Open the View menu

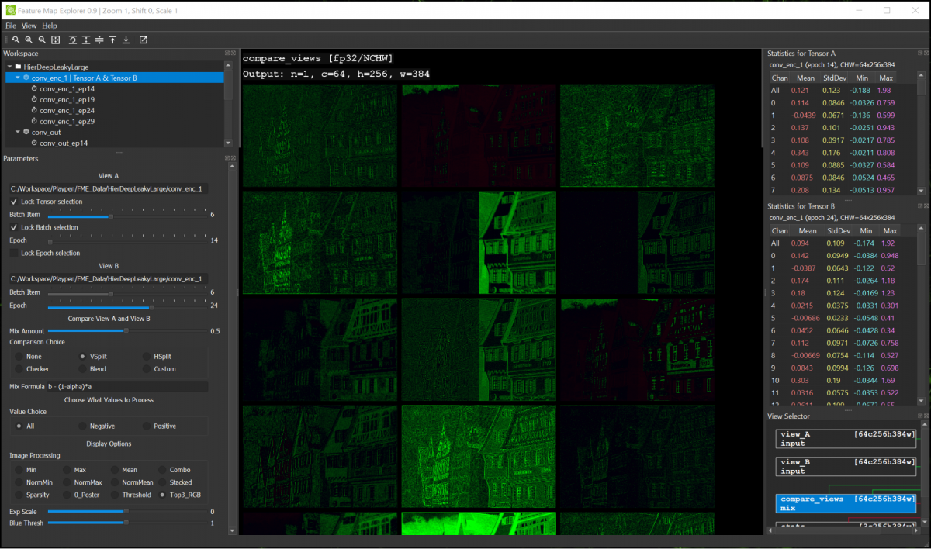click(x=29, y=26)
